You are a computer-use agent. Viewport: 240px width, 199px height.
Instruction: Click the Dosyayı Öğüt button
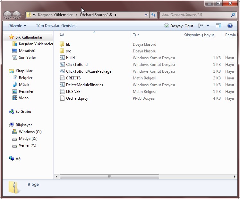pyautogui.click(x=179, y=26)
